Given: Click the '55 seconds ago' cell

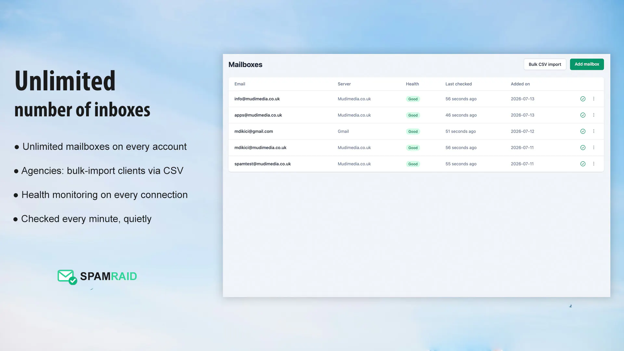Looking at the screenshot, I should click(461, 164).
